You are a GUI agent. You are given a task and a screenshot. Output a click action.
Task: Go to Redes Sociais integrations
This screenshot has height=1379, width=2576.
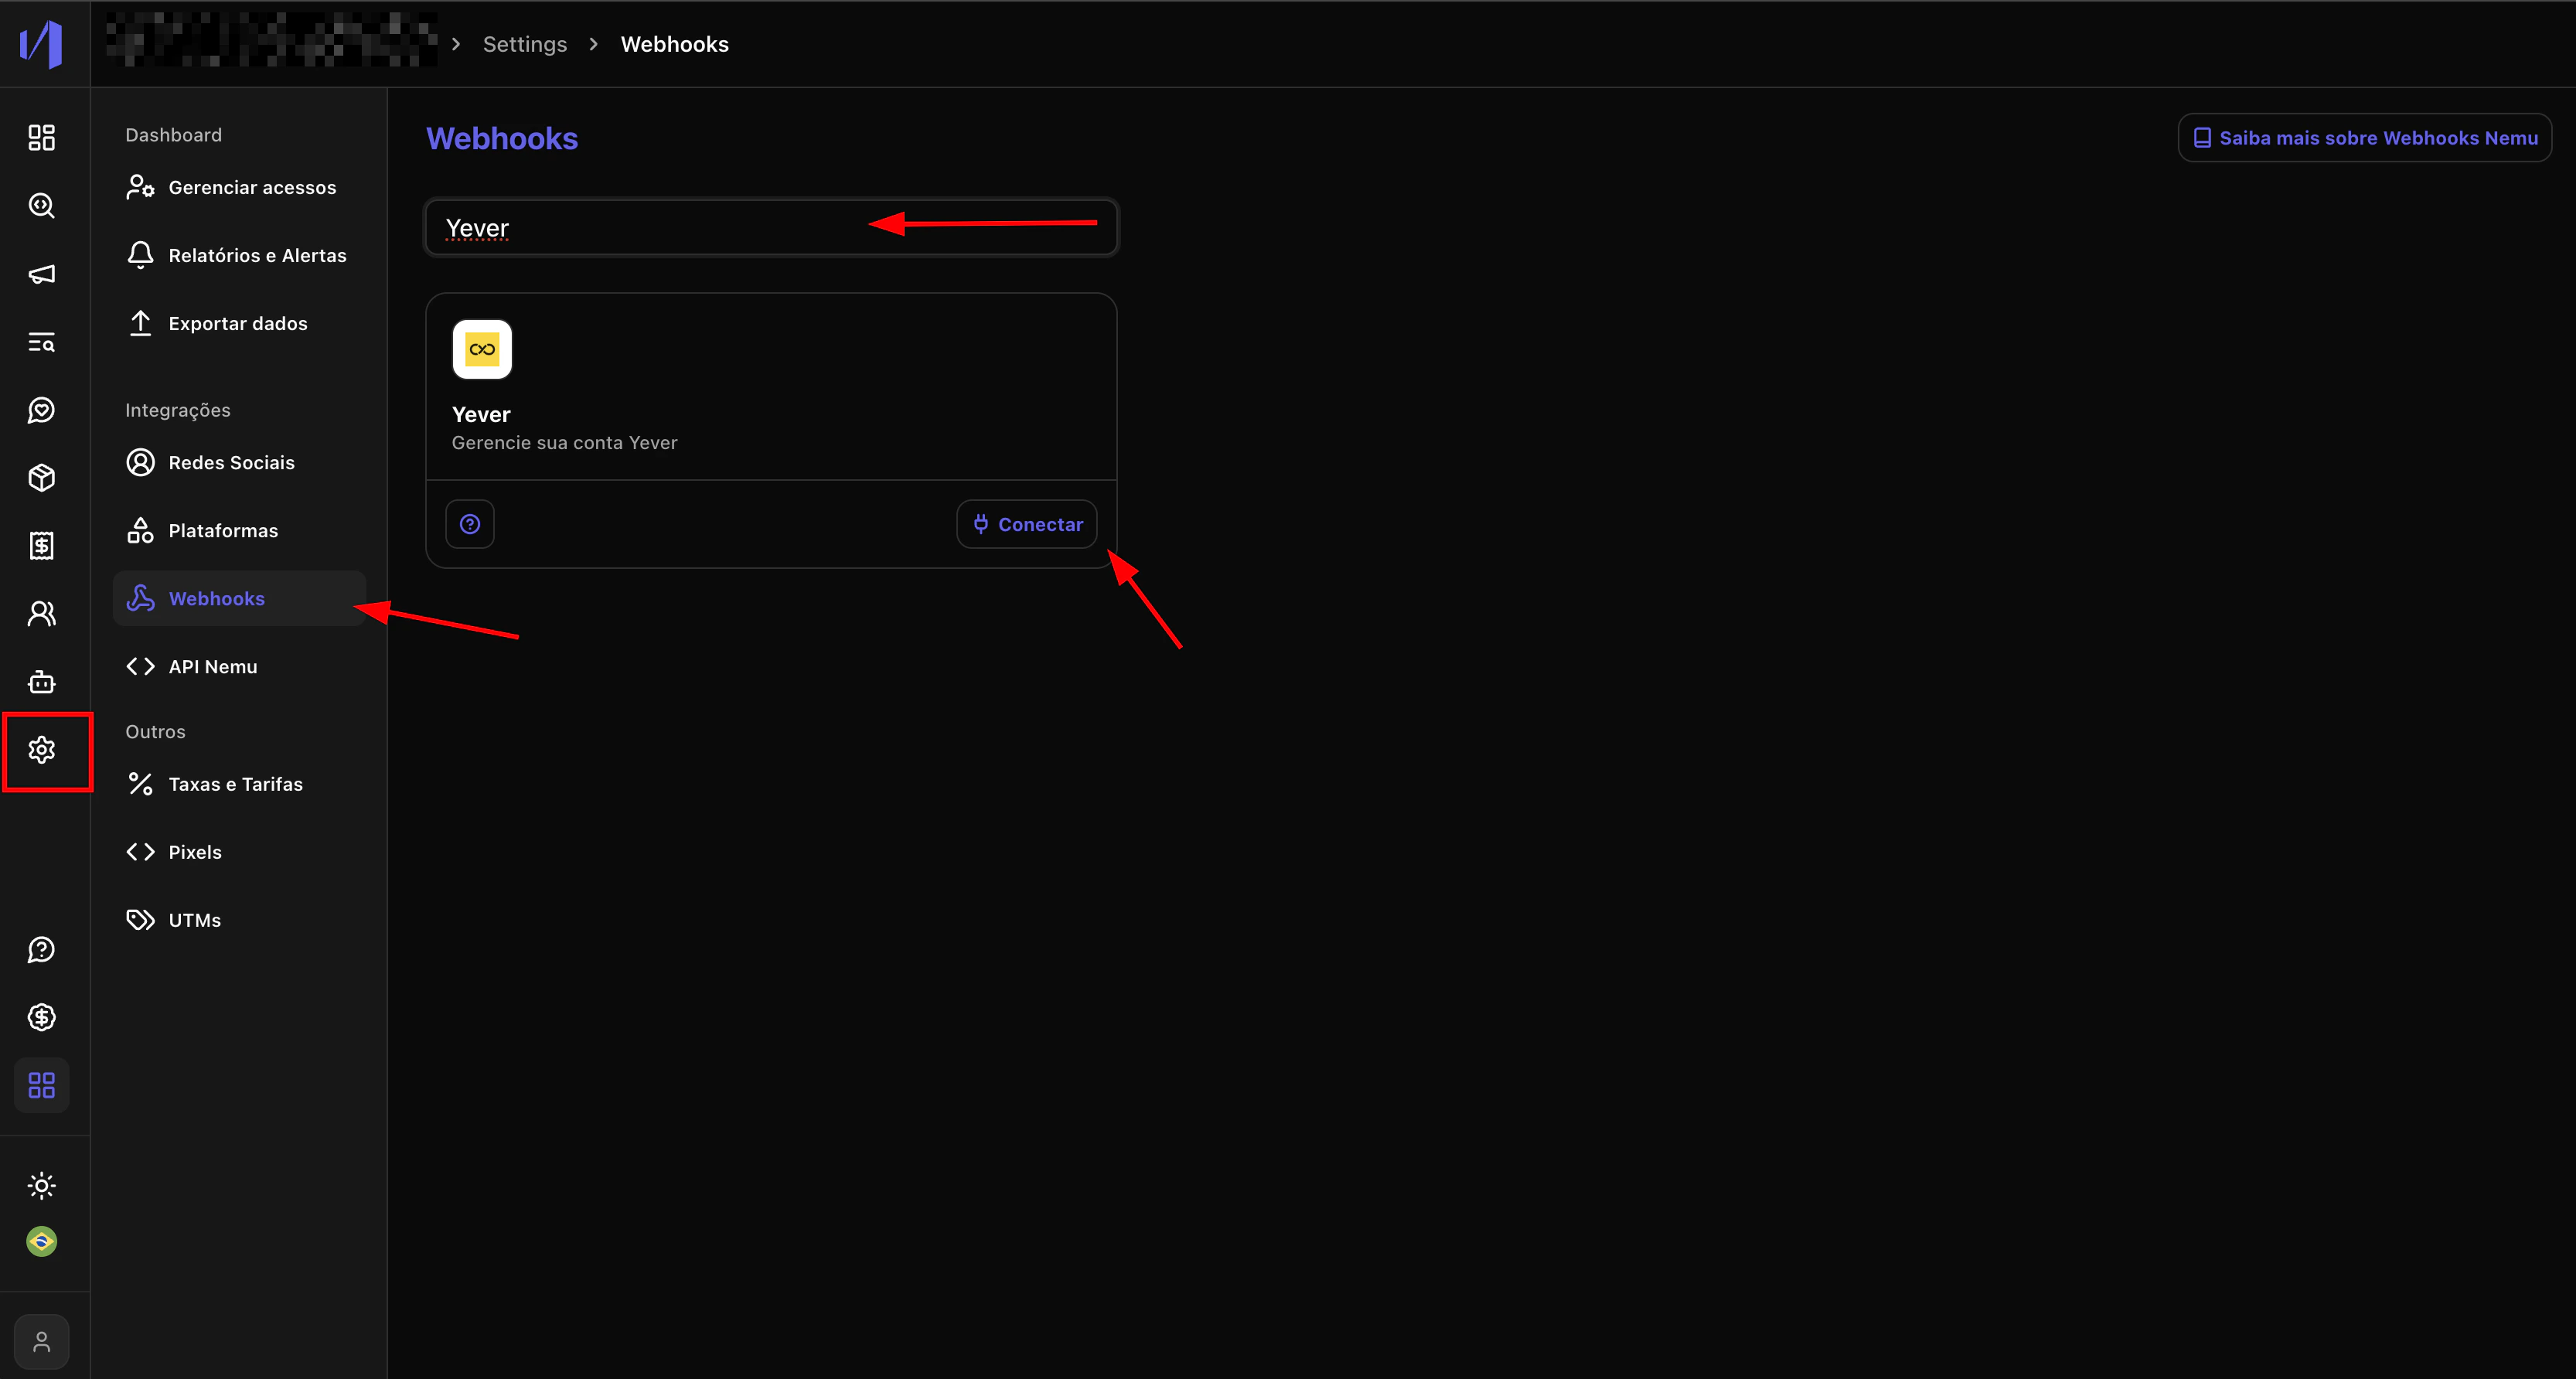pyautogui.click(x=231, y=463)
